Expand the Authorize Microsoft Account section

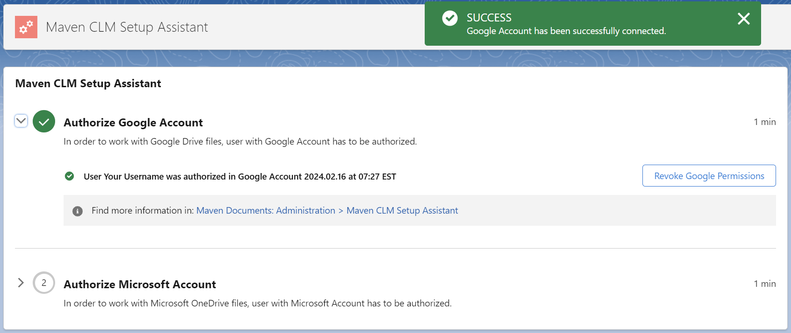coord(21,283)
